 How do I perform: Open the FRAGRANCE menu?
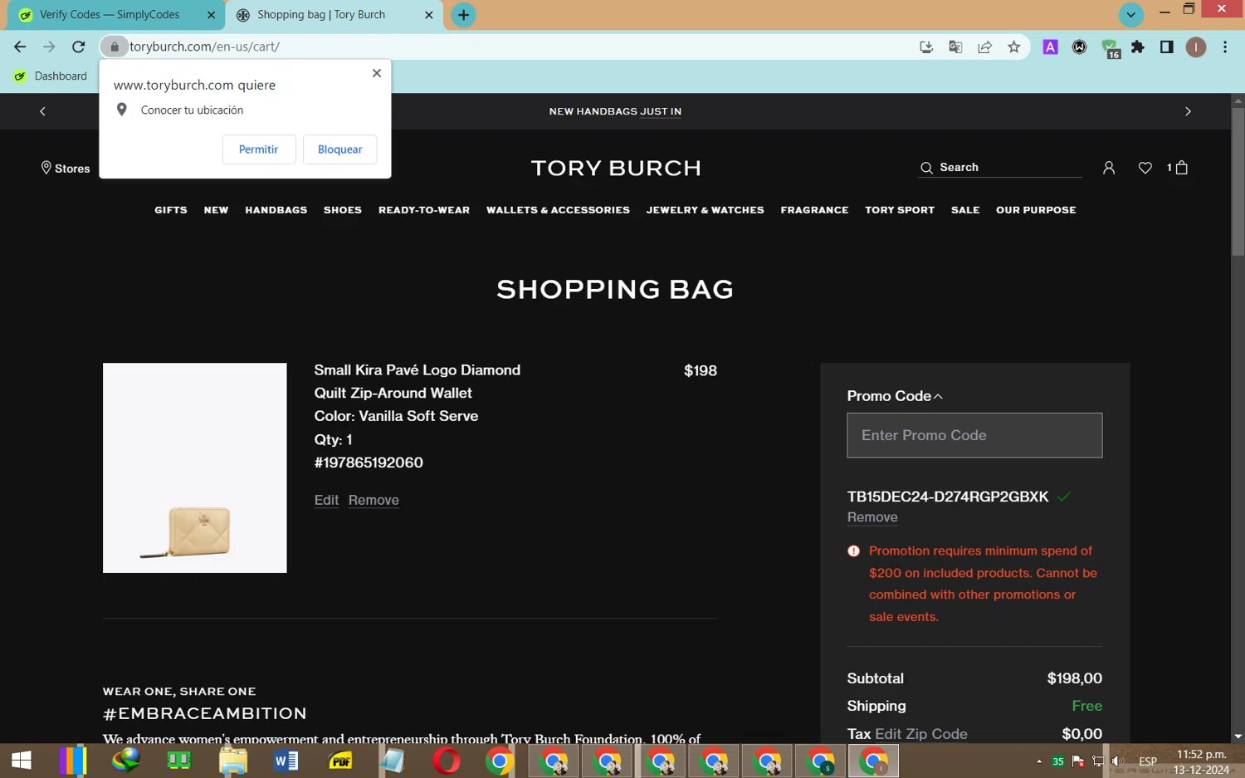[814, 210]
